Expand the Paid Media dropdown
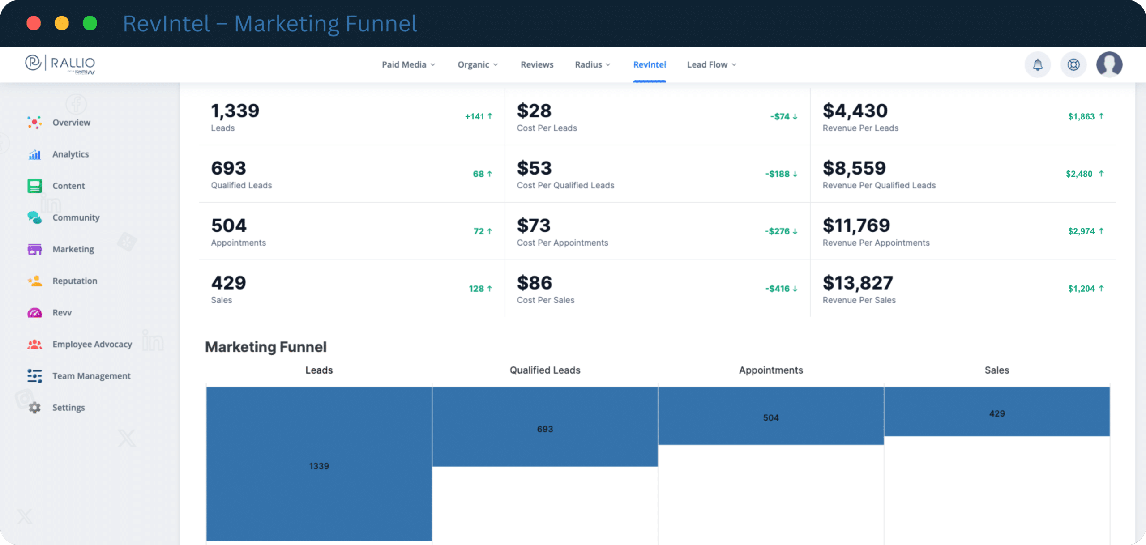1146x545 pixels. (x=408, y=64)
